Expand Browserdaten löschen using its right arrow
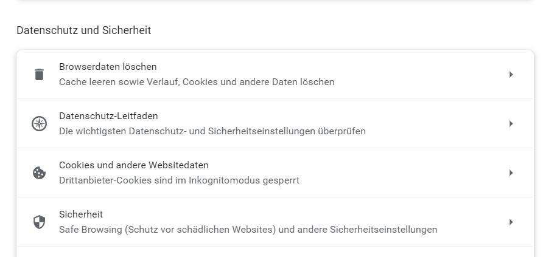546x257 pixels. tap(511, 75)
